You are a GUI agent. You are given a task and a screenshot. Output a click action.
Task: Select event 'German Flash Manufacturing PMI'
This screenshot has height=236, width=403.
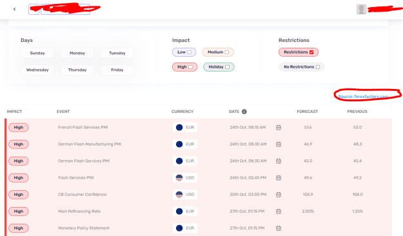tap(90, 144)
